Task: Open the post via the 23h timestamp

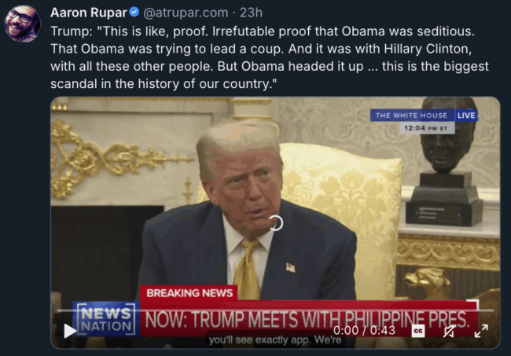Action: click(251, 13)
